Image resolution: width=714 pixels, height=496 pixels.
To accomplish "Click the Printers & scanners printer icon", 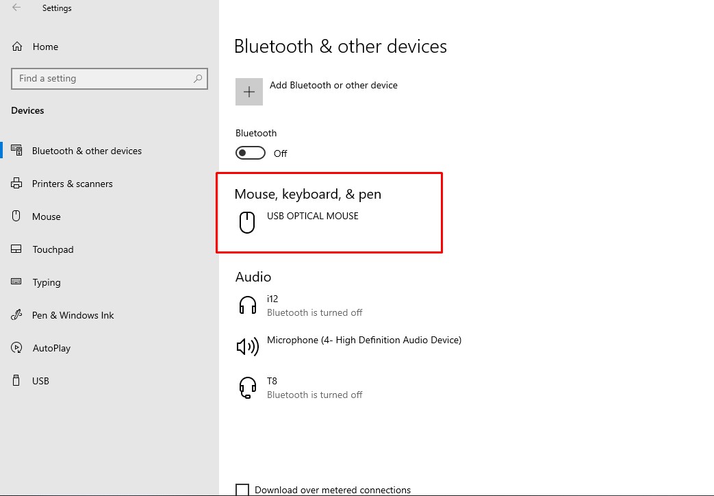I will pos(16,184).
